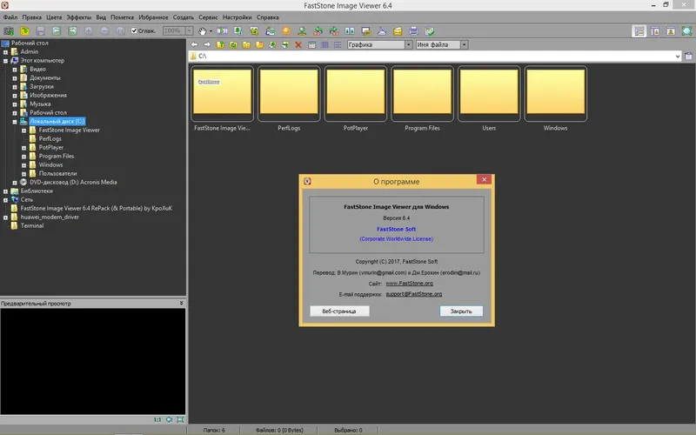Toggle the second layout view button
This screenshot has width=696, height=435.
click(x=655, y=31)
